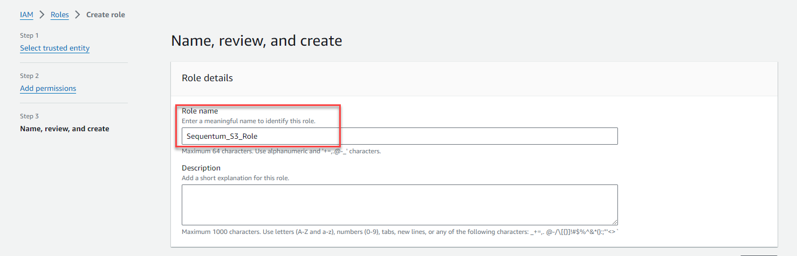Viewport: 797px width, 256px height.
Task: Click the Role details panel header
Action: tap(208, 78)
